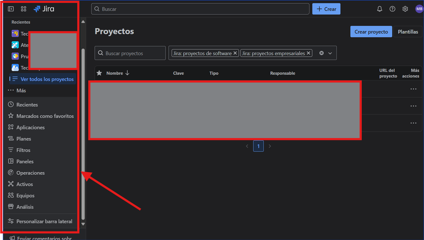Open the notifications bell

[380, 9]
